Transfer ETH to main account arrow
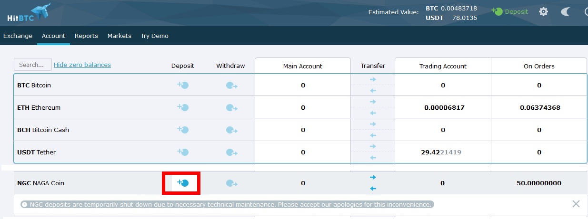This screenshot has width=588, height=219. click(x=373, y=113)
